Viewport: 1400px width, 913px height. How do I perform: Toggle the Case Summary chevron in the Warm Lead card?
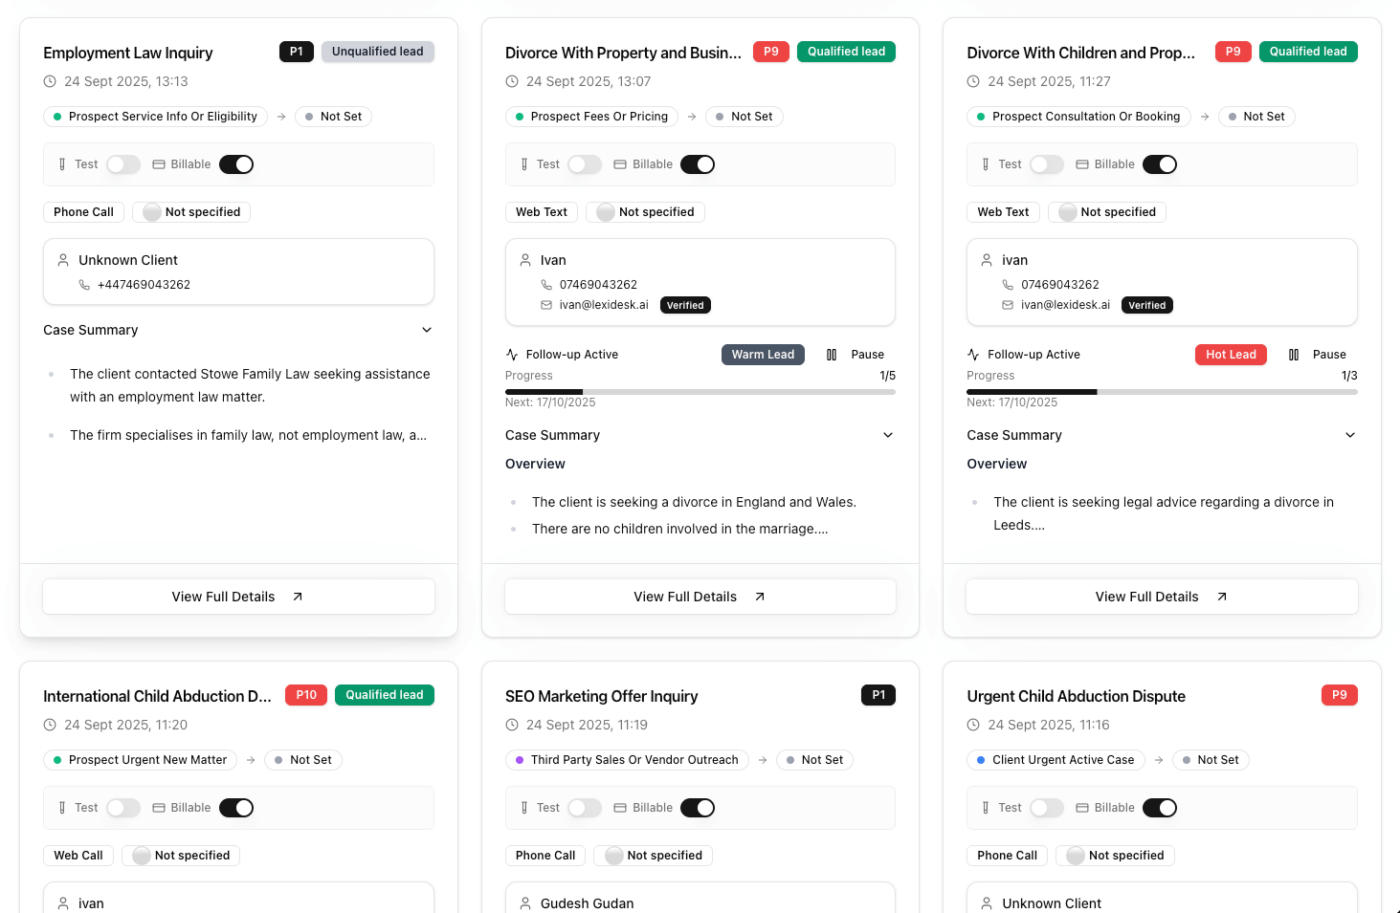[888, 435]
